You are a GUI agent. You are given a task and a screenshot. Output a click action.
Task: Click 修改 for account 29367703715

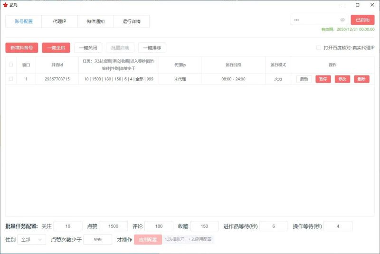(342, 79)
